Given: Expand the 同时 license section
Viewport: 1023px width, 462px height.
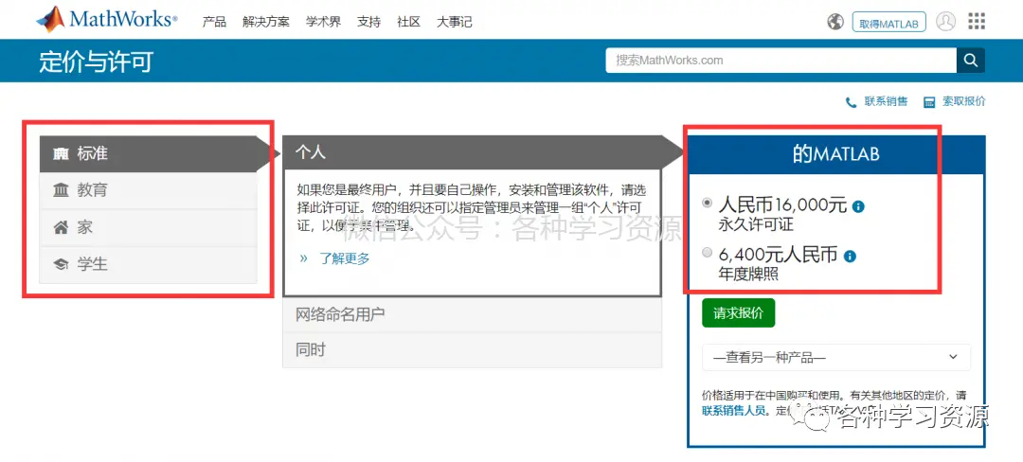Looking at the screenshot, I should (x=473, y=350).
